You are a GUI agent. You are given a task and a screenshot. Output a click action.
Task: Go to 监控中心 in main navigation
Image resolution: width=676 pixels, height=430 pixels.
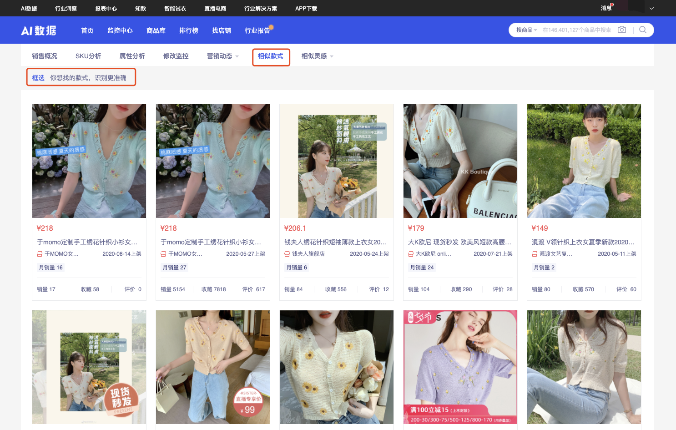(x=120, y=30)
